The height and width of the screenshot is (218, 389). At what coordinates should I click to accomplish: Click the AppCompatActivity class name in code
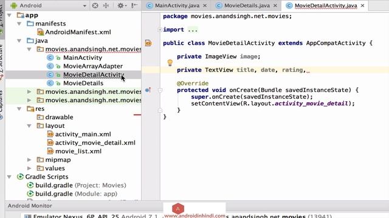tap(336, 43)
